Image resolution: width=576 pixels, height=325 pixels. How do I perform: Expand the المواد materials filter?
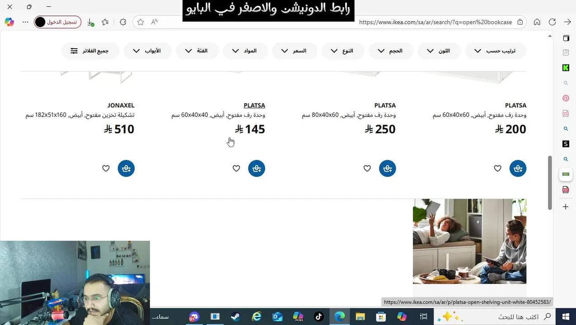click(245, 51)
